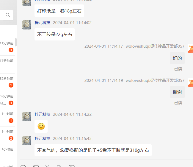Select the conversation from 11分钟前
193x167 pixels.
coord(7,47)
